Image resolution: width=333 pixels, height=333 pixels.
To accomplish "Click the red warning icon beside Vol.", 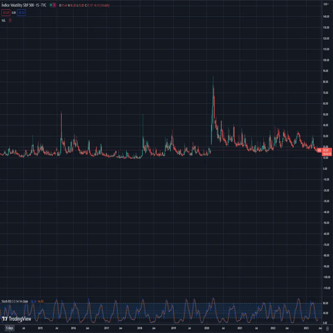I will pos(10,21).
